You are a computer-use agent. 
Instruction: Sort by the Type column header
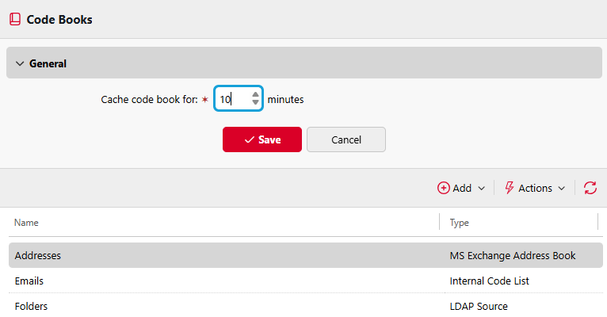459,223
